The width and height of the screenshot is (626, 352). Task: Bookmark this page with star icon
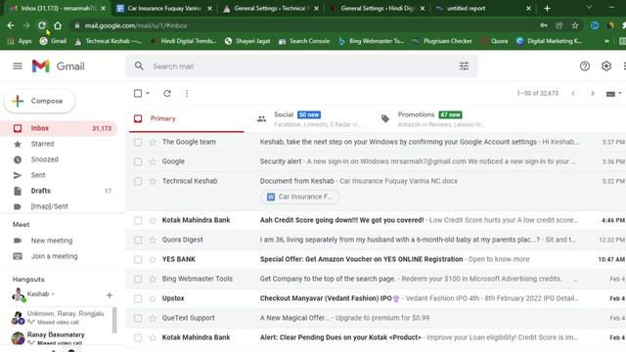click(x=575, y=25)
